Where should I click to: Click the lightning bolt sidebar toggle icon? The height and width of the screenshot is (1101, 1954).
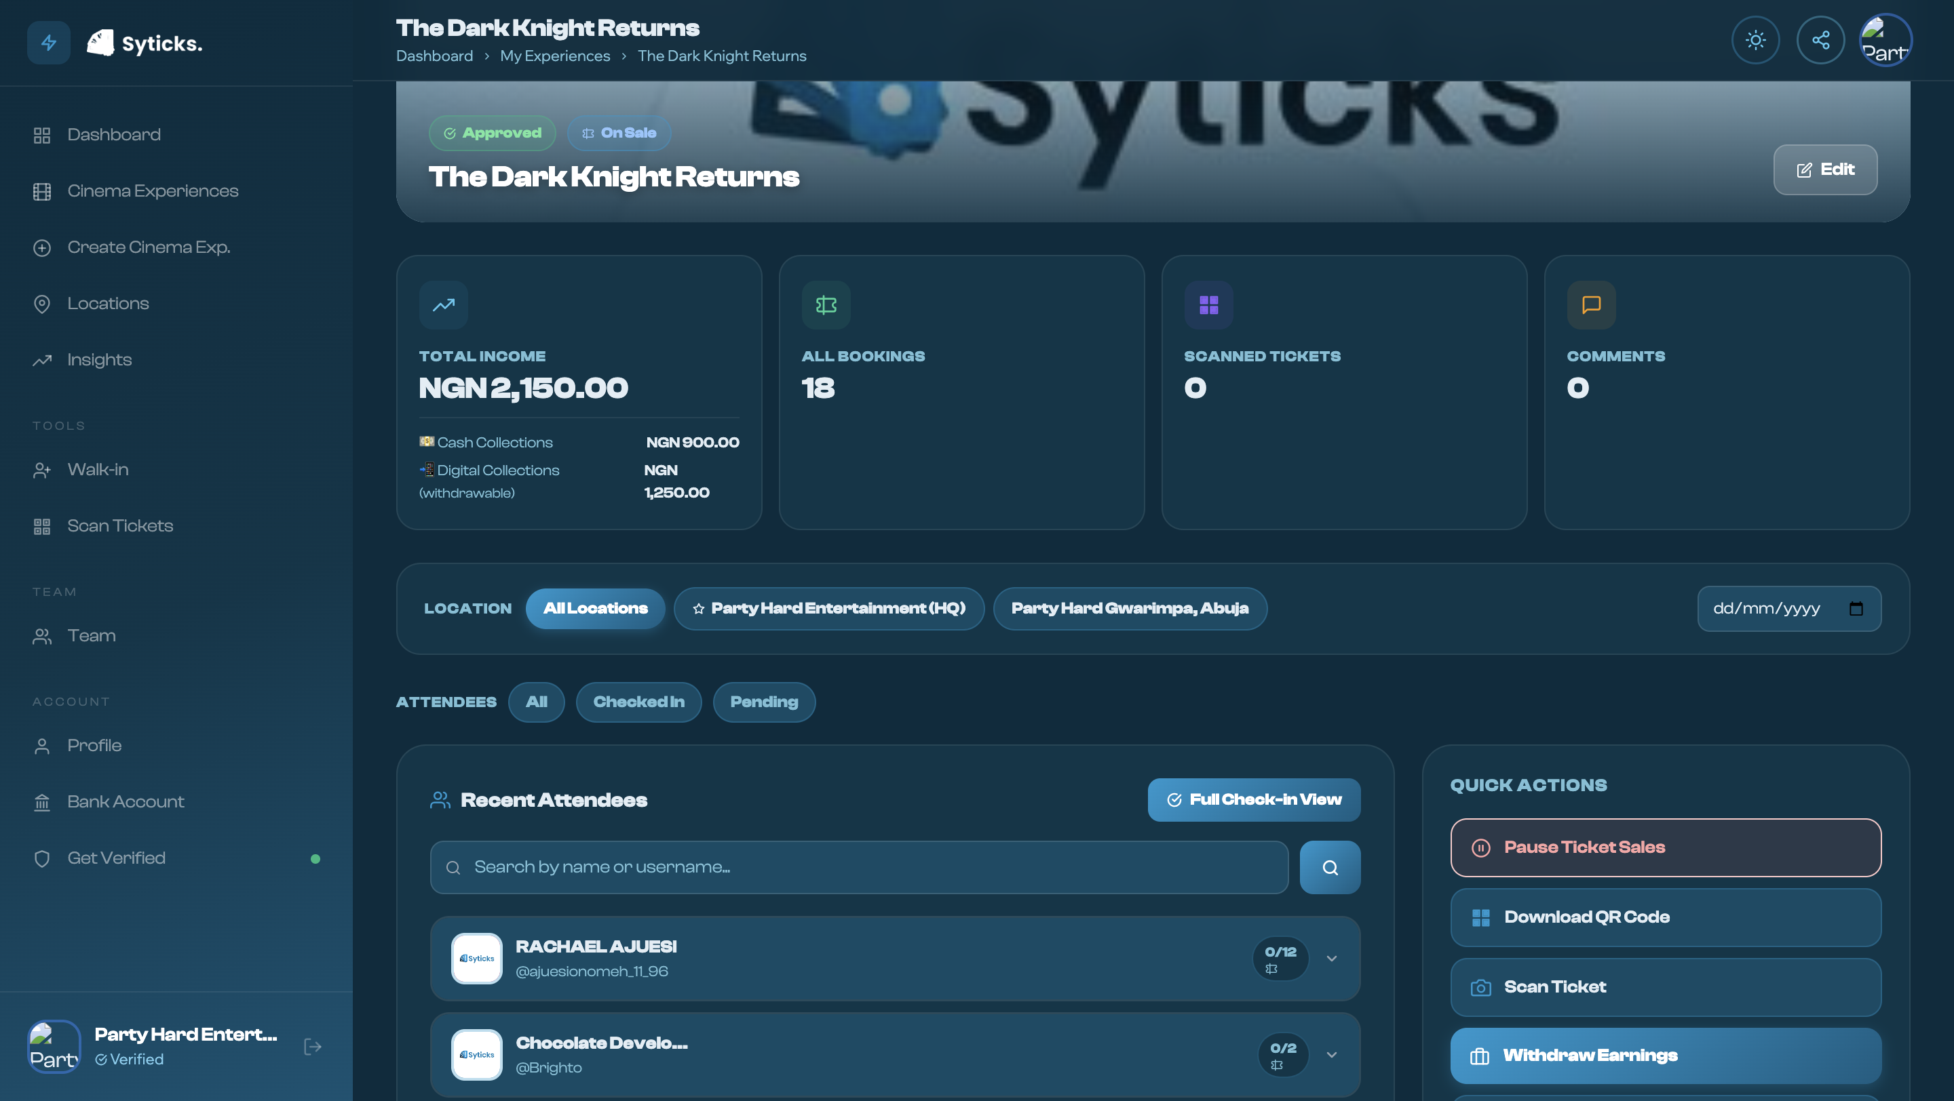[x=49, y=43]
